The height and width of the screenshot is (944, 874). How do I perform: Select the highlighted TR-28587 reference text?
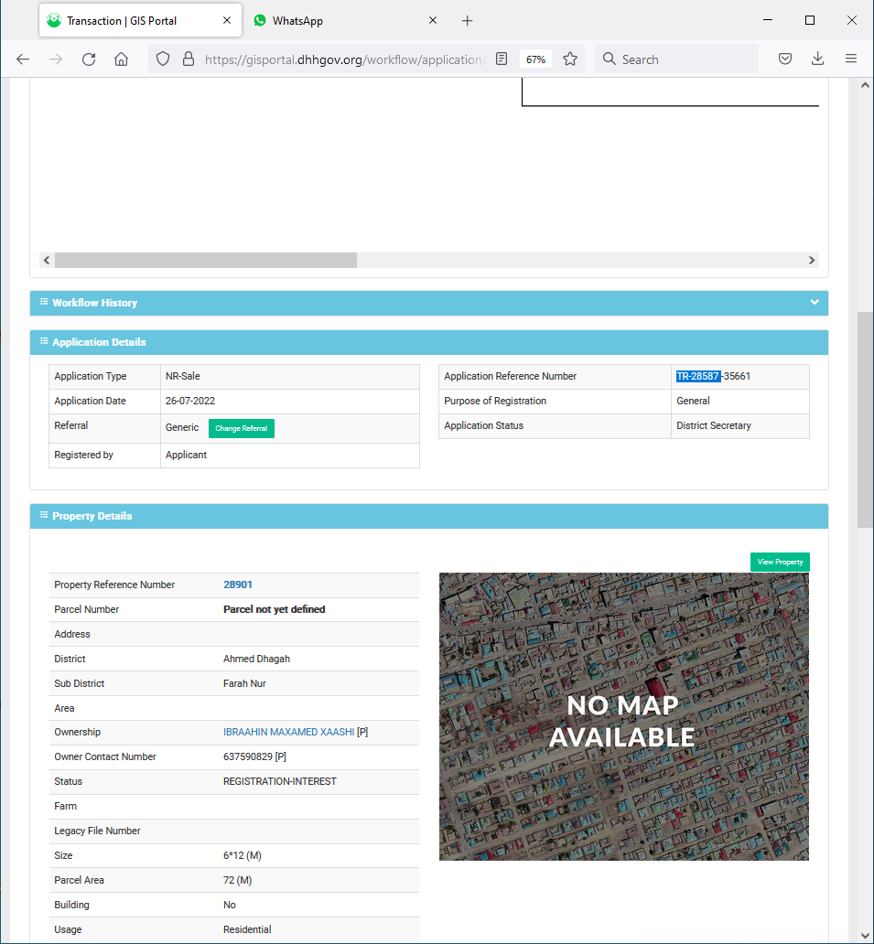(x=698, y=376)
